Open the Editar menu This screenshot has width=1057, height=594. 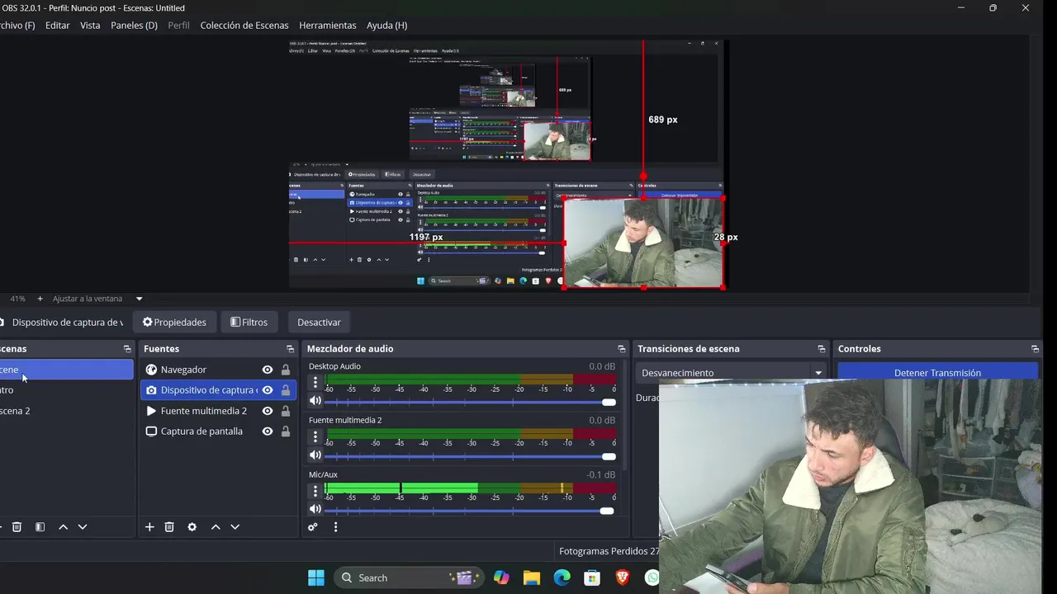57,26
